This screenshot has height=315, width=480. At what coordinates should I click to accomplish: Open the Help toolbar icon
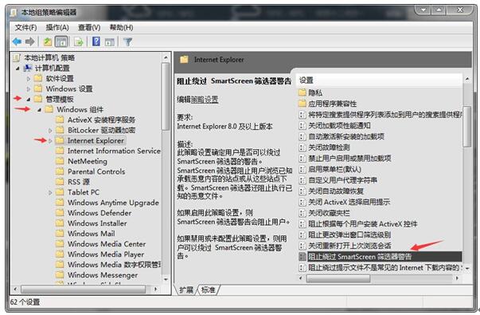pos(96,41)
